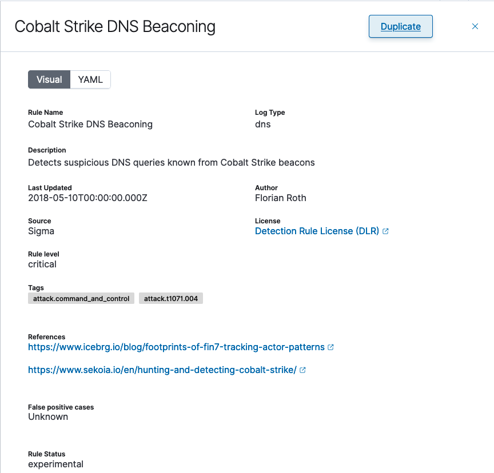Click external-link icon after the sekoia.io reference

coord(303,370)
